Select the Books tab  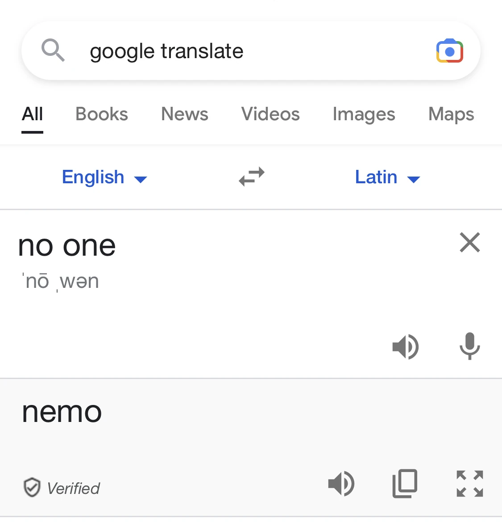(101, 114)
